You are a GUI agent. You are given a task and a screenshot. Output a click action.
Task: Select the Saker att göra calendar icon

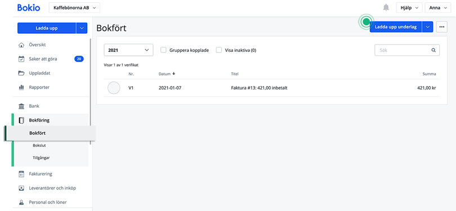pyautogui.click(x=21, y=59)
